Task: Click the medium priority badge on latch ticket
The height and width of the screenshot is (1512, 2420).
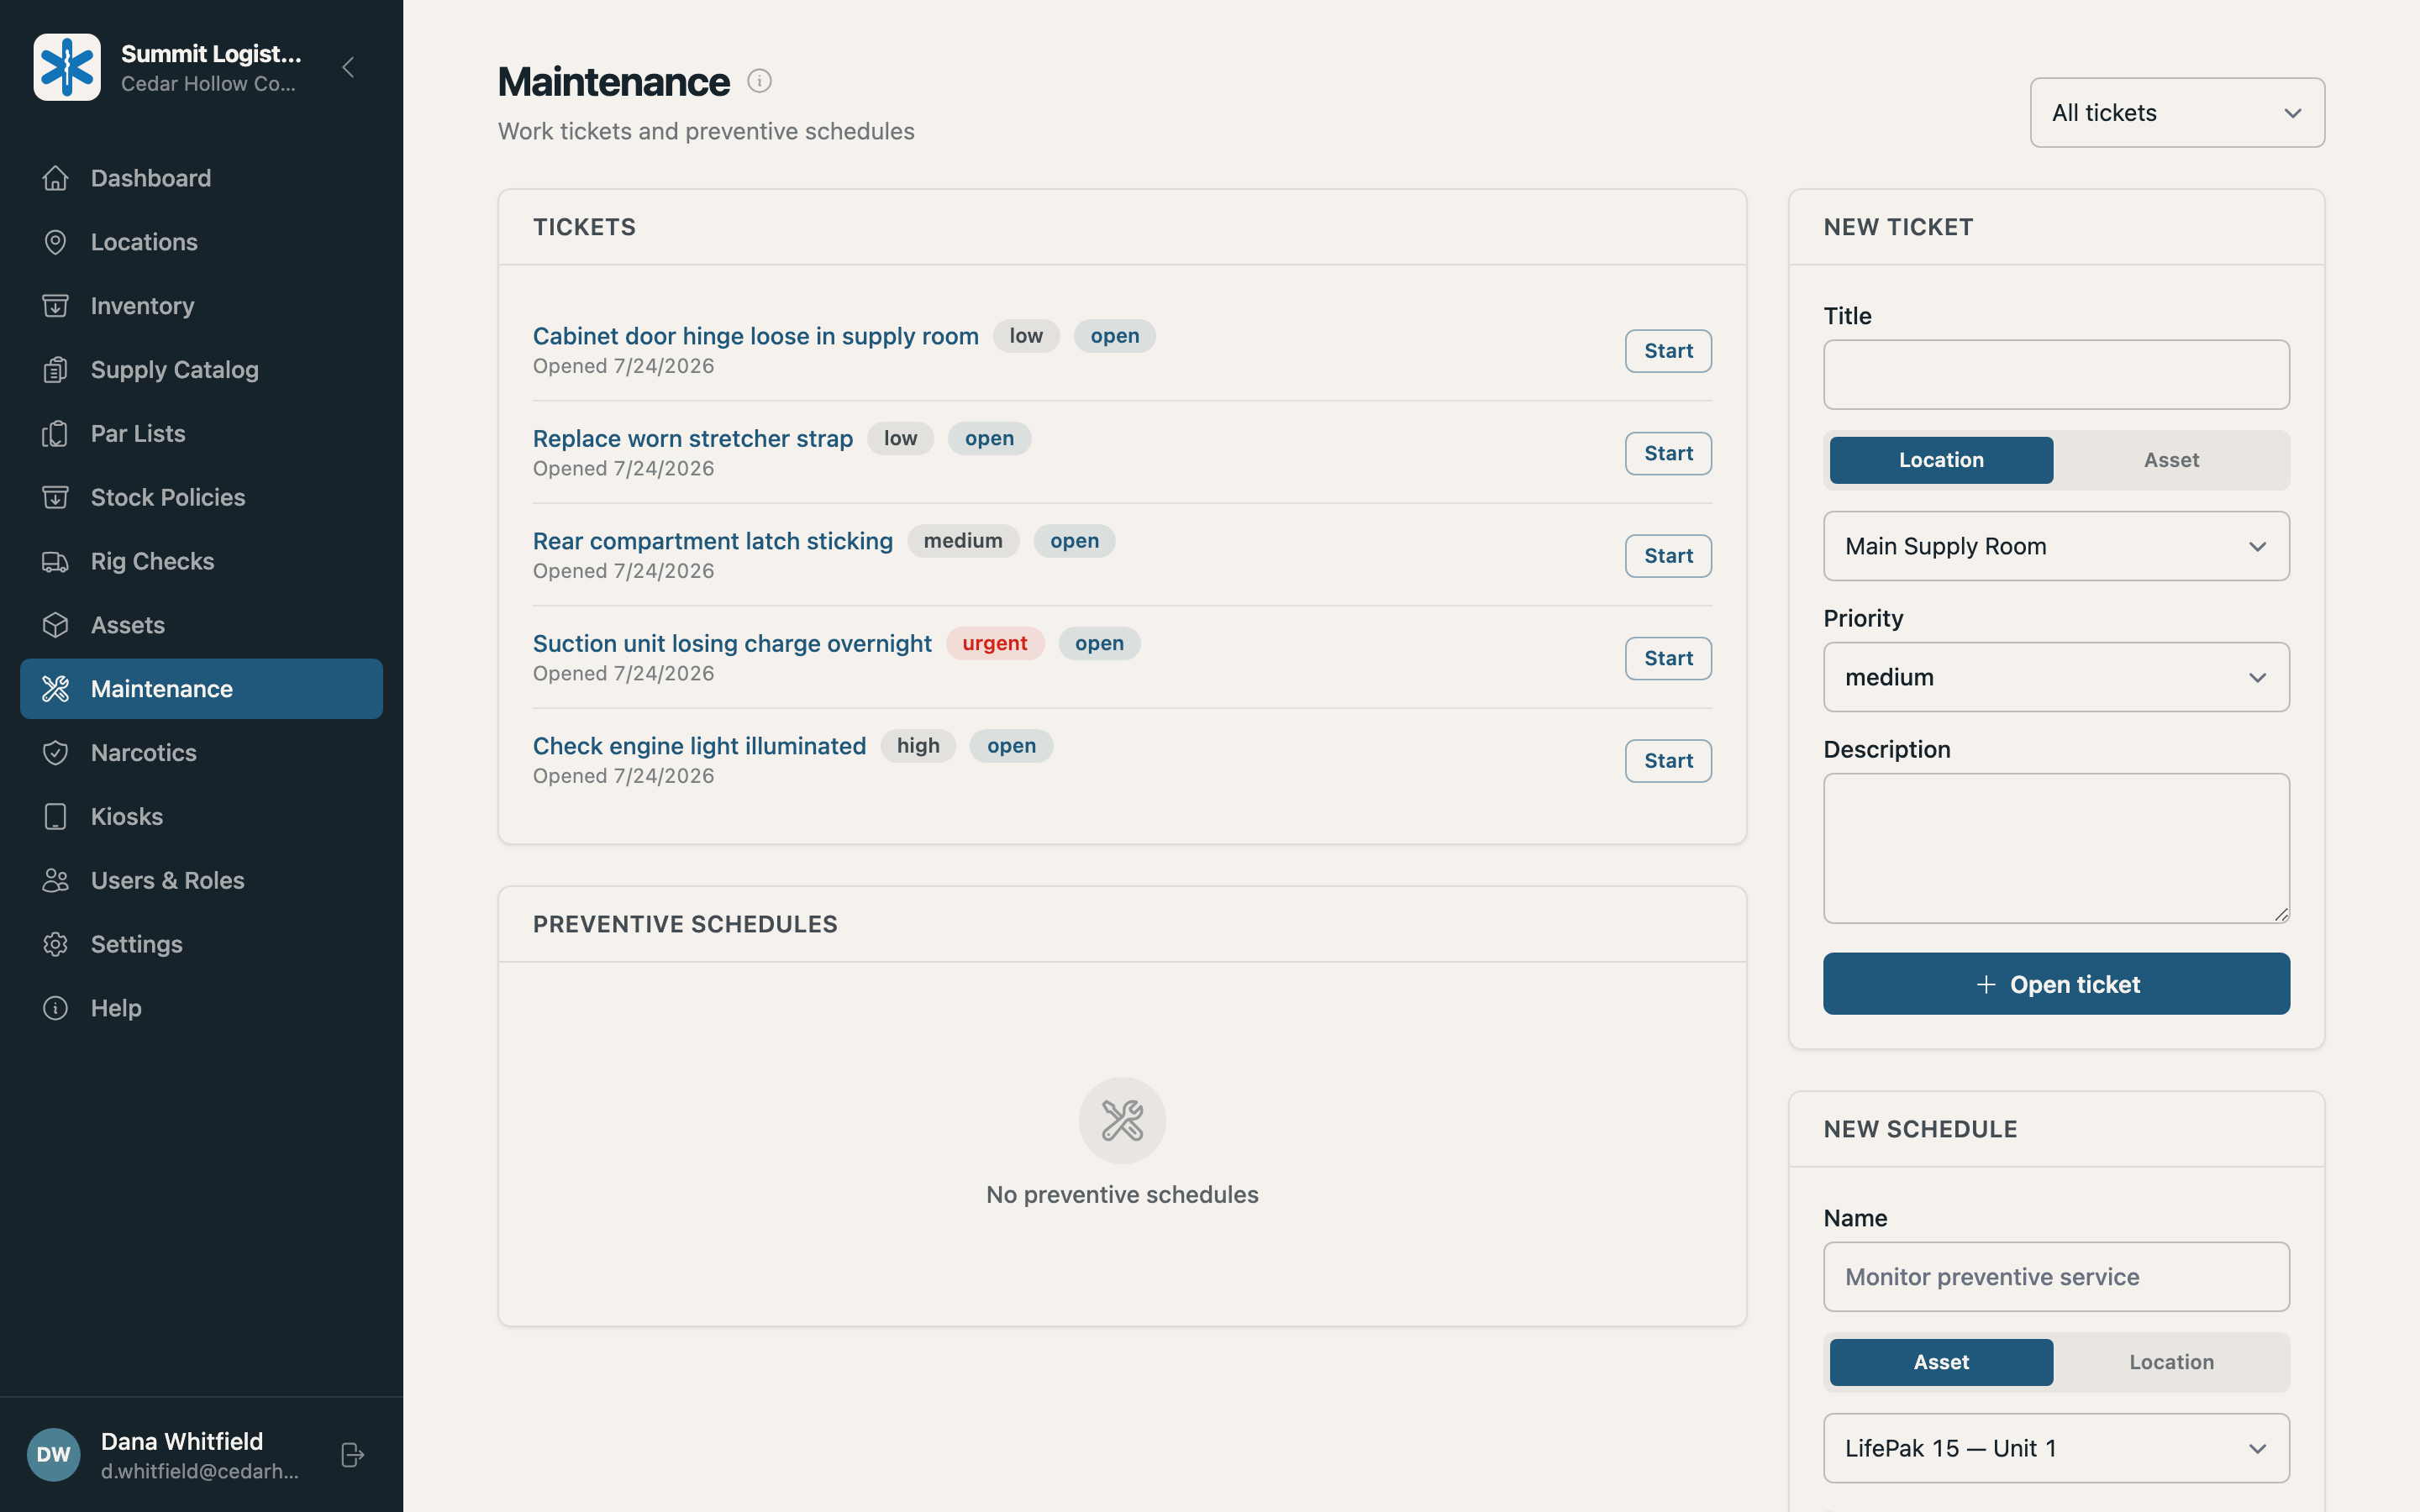Action: (x=962, y=541)
